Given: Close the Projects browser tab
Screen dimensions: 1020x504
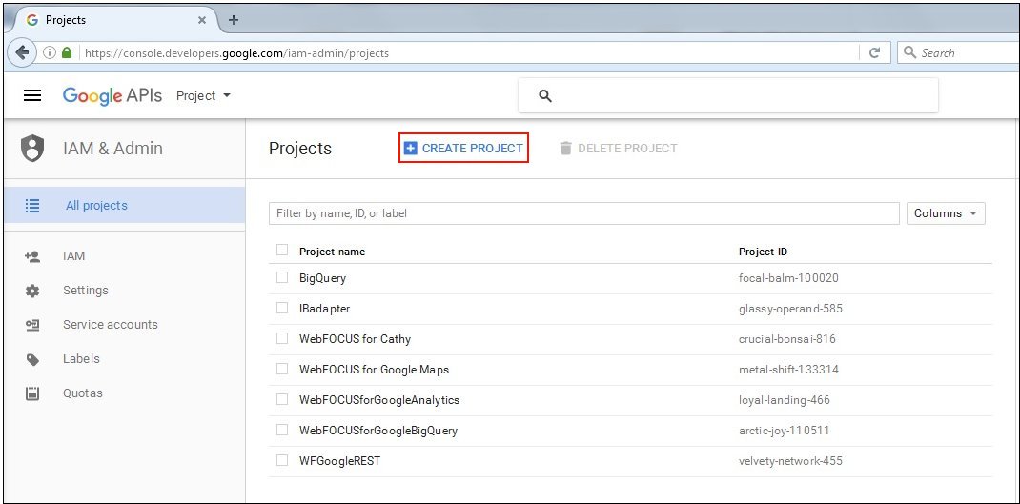Looking at the screenshot, I should (x=202, y=20).
